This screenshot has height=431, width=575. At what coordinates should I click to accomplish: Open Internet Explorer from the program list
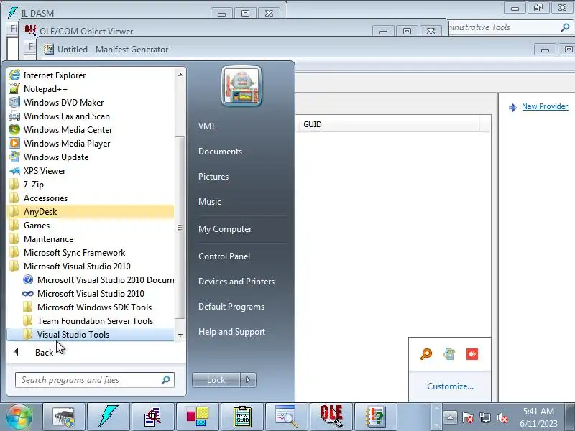[91, 75]
